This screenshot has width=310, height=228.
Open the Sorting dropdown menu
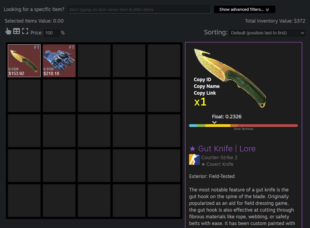click(267, 33)
